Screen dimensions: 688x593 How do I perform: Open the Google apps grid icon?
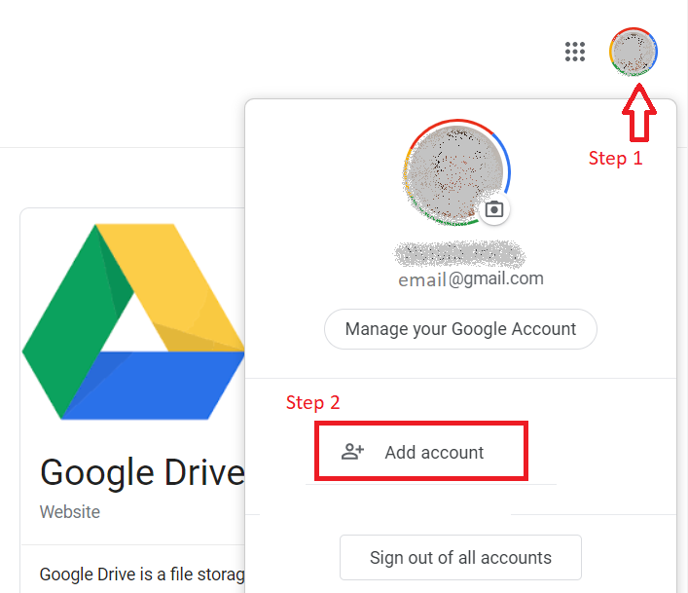point(575,52)
